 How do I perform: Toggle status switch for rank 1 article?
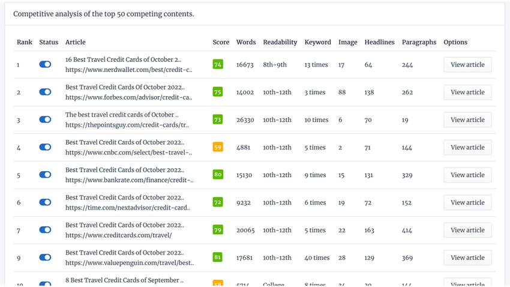(45, 65)
